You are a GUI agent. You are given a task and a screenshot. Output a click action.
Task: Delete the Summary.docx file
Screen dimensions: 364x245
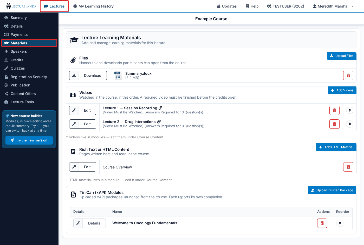348,76
